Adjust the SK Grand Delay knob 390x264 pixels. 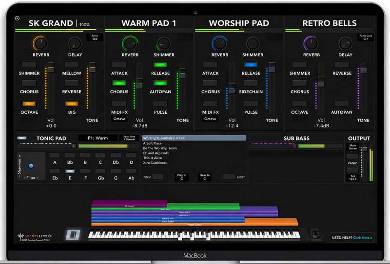tap(75, 43)
